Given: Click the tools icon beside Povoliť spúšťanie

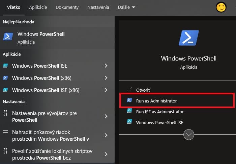Looking at the screenshot, I should click(x=5, y=151).
